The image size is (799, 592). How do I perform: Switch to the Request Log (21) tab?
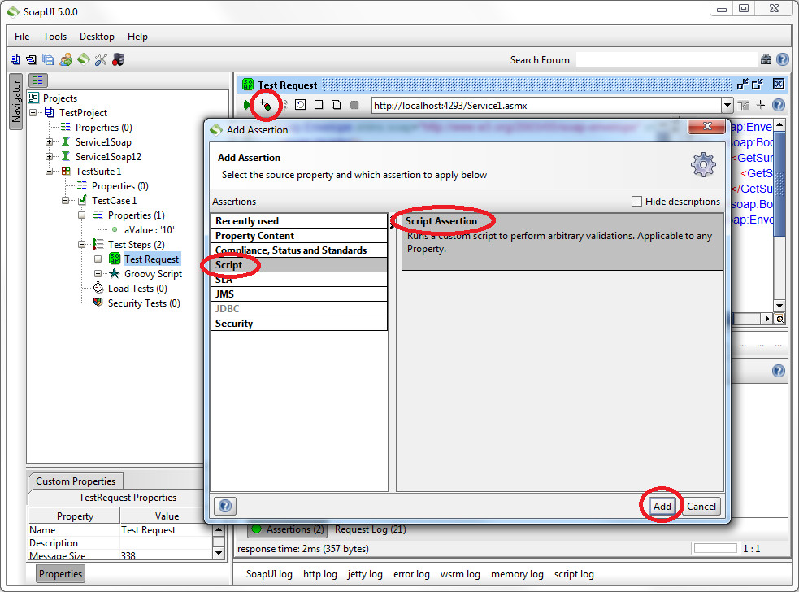coord(371,529)
